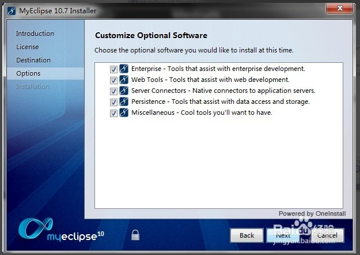The width and height of the screenshot is (360, 255).
Task: Click the Web Tools row icon
Action: pyautogui.click(x=124, y=80)
